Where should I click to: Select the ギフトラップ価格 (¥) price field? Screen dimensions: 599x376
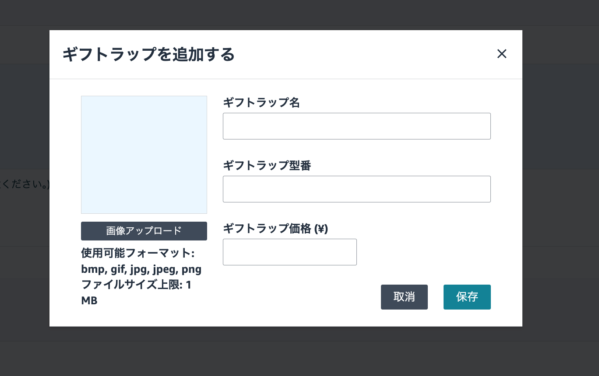[289, 252]
